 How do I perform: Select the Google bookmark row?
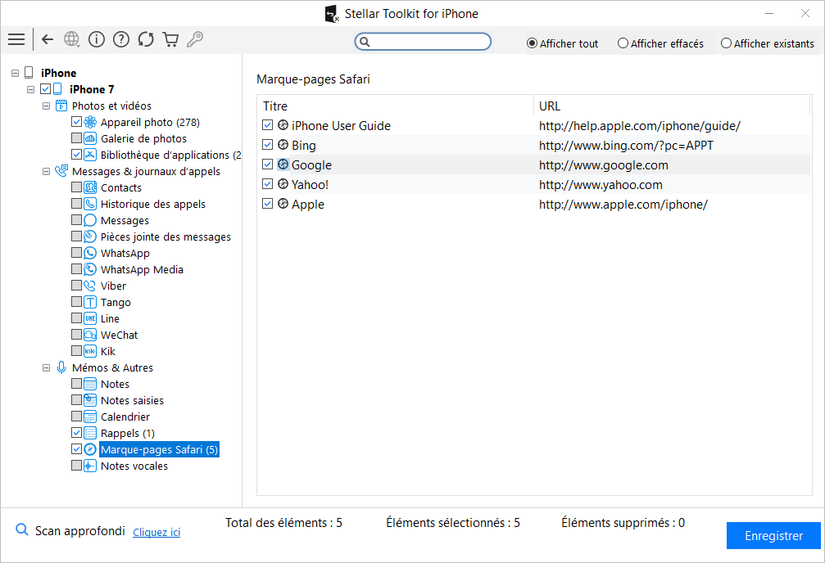click(x=534, y=164)
